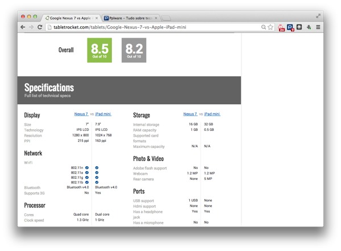The height and width of the screenshot is (251, 341).
Task: Click the Storage section heading
Action: point(142,116)
